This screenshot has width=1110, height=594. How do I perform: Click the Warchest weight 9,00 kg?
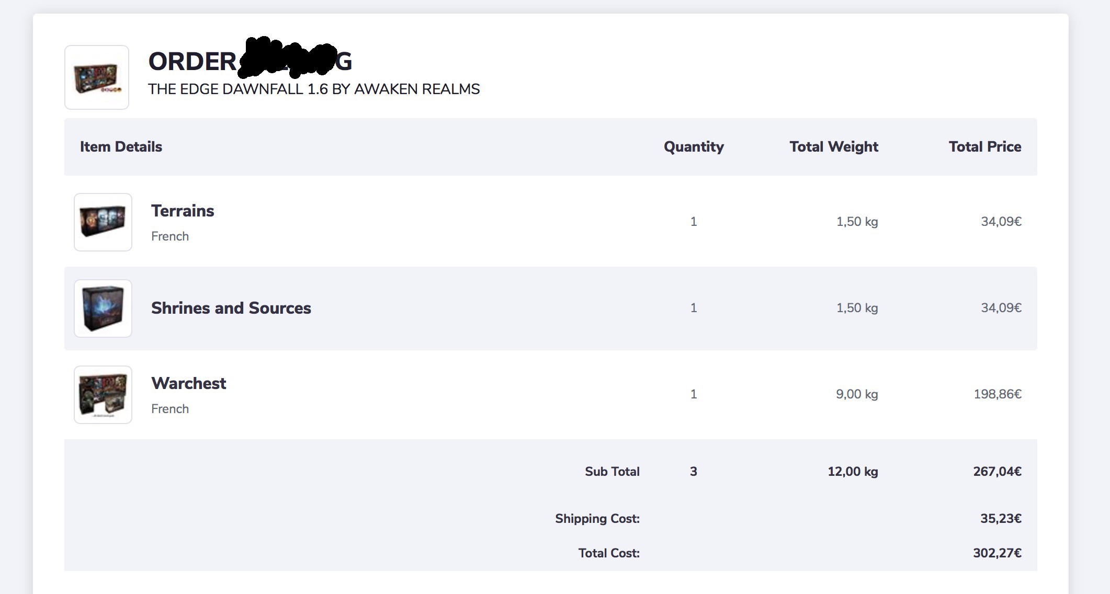[x=857, y=394]
